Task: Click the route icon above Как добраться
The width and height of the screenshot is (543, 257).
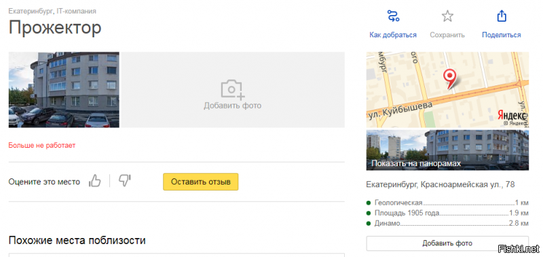Action: click(393, 16)
